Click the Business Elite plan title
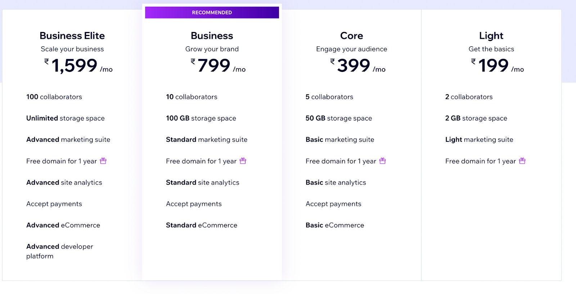The image size is (576, 294). [72, 36]
